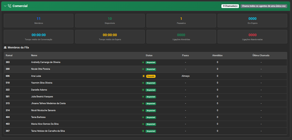Select the name Andrielly Camargo de Oliveira

click(46, 62)
